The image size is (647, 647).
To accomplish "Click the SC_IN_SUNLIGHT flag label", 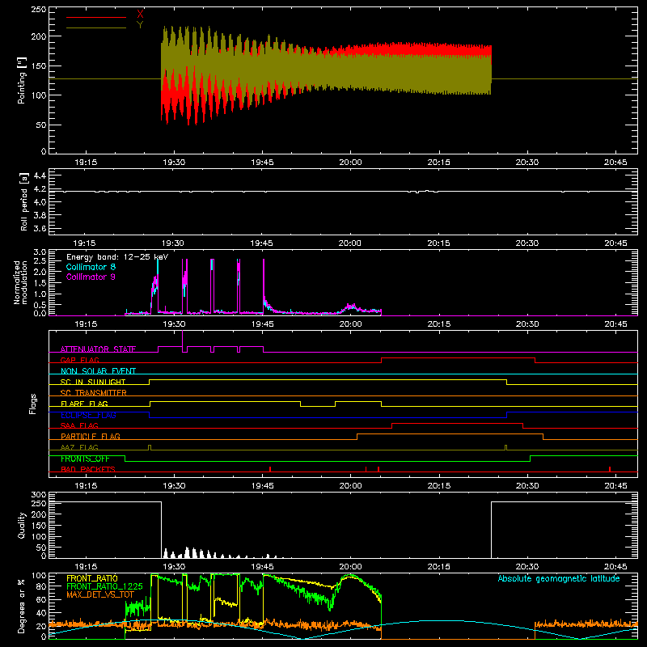I will [x=93, y=382].
